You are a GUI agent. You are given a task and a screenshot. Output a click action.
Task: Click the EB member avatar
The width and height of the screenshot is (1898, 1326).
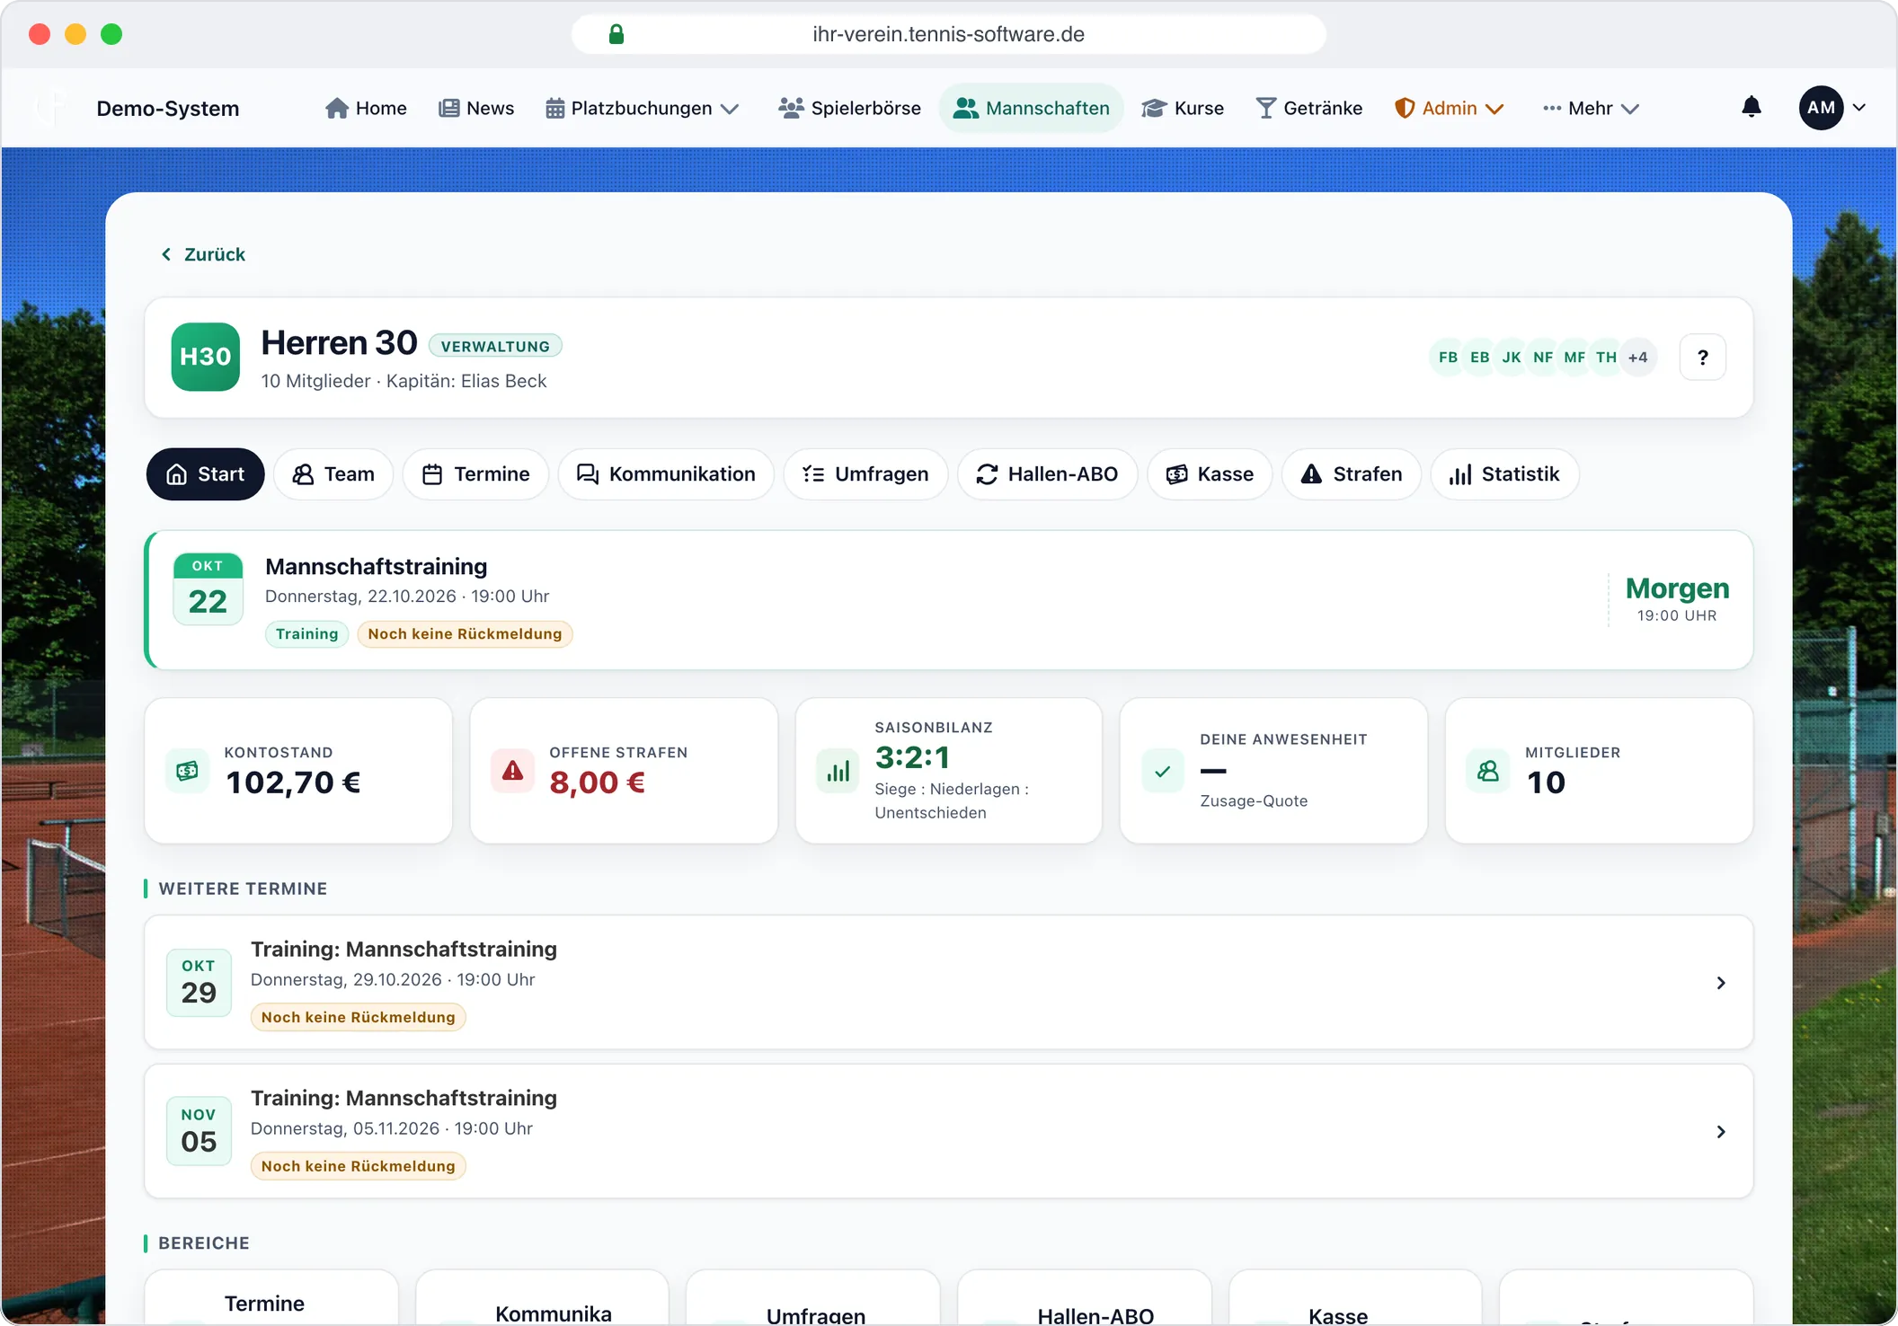point(1479,358)
